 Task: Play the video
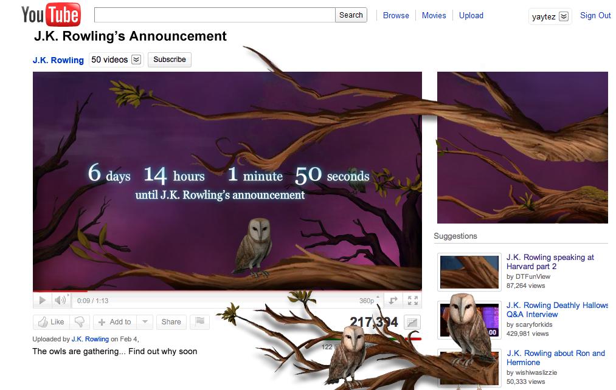click(x=42, y=301)
